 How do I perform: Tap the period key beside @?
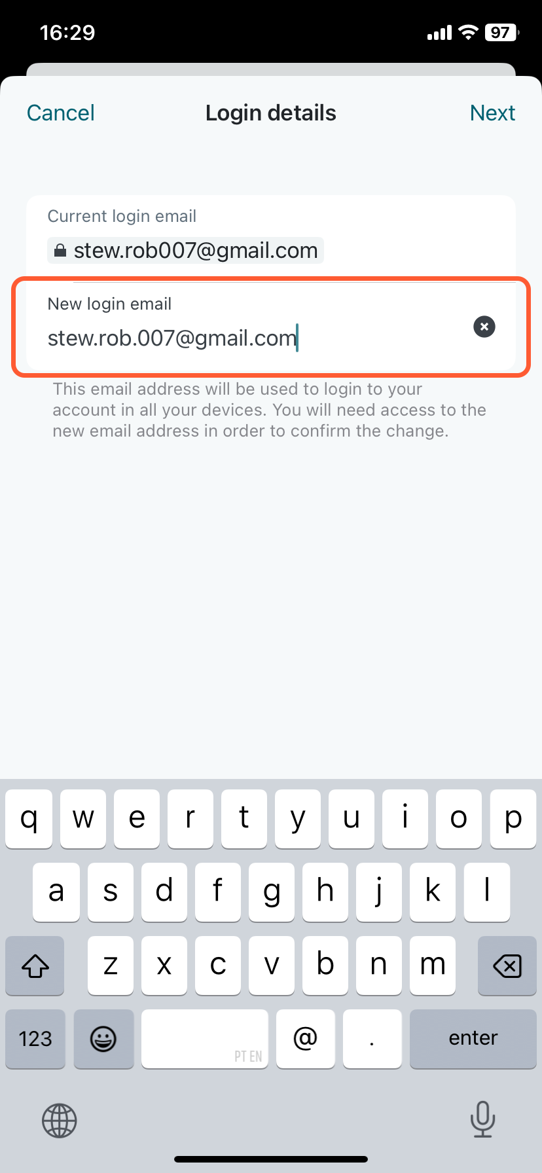[x=372, y=1039]
